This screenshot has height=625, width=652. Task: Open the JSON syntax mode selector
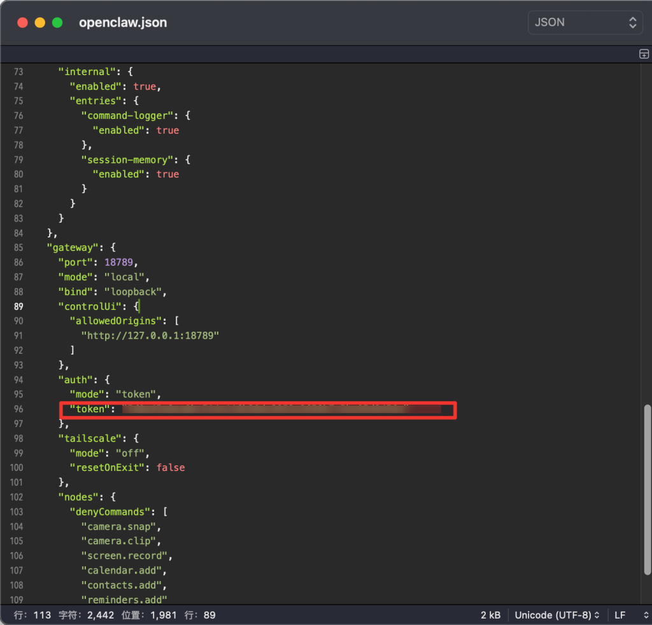pyautogui.click(x=584, y=22)
